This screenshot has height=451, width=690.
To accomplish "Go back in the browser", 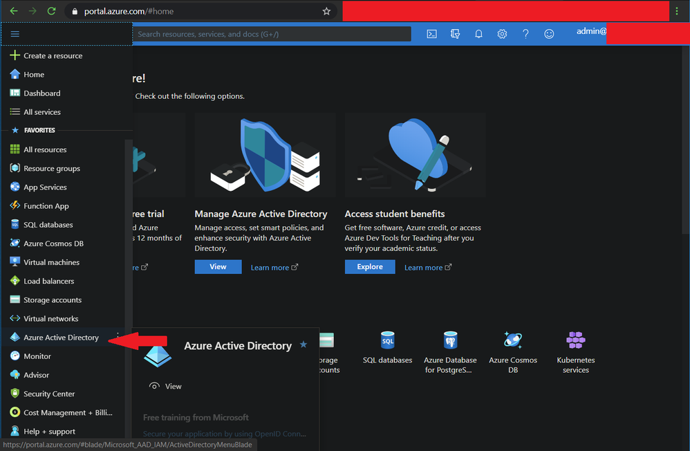I will (14, 11).
